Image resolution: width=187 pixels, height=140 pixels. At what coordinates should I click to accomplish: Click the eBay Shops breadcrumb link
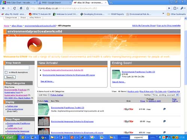pyautogui.click(x=17, y=26)
